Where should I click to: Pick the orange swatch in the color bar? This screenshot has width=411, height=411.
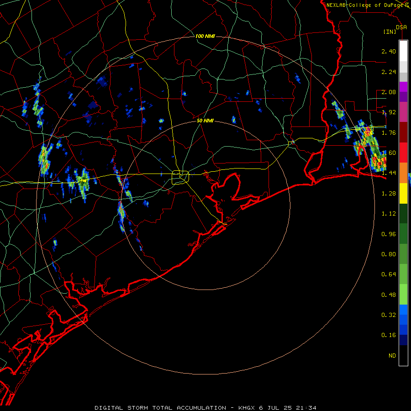403,173
